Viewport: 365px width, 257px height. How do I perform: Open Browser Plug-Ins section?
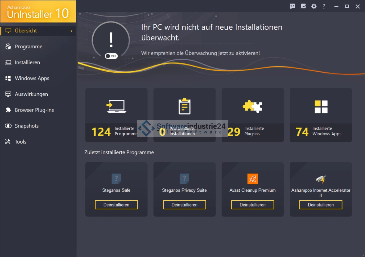click(x=34, y=110)
